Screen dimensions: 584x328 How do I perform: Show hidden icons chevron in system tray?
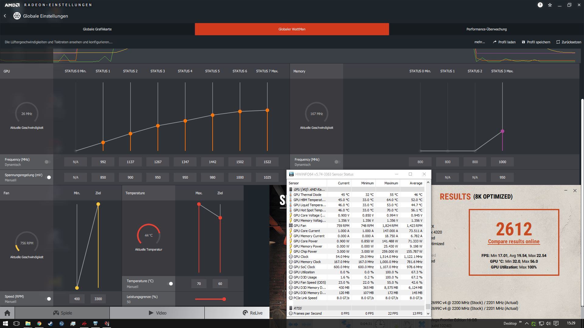(x=527, y=323)
